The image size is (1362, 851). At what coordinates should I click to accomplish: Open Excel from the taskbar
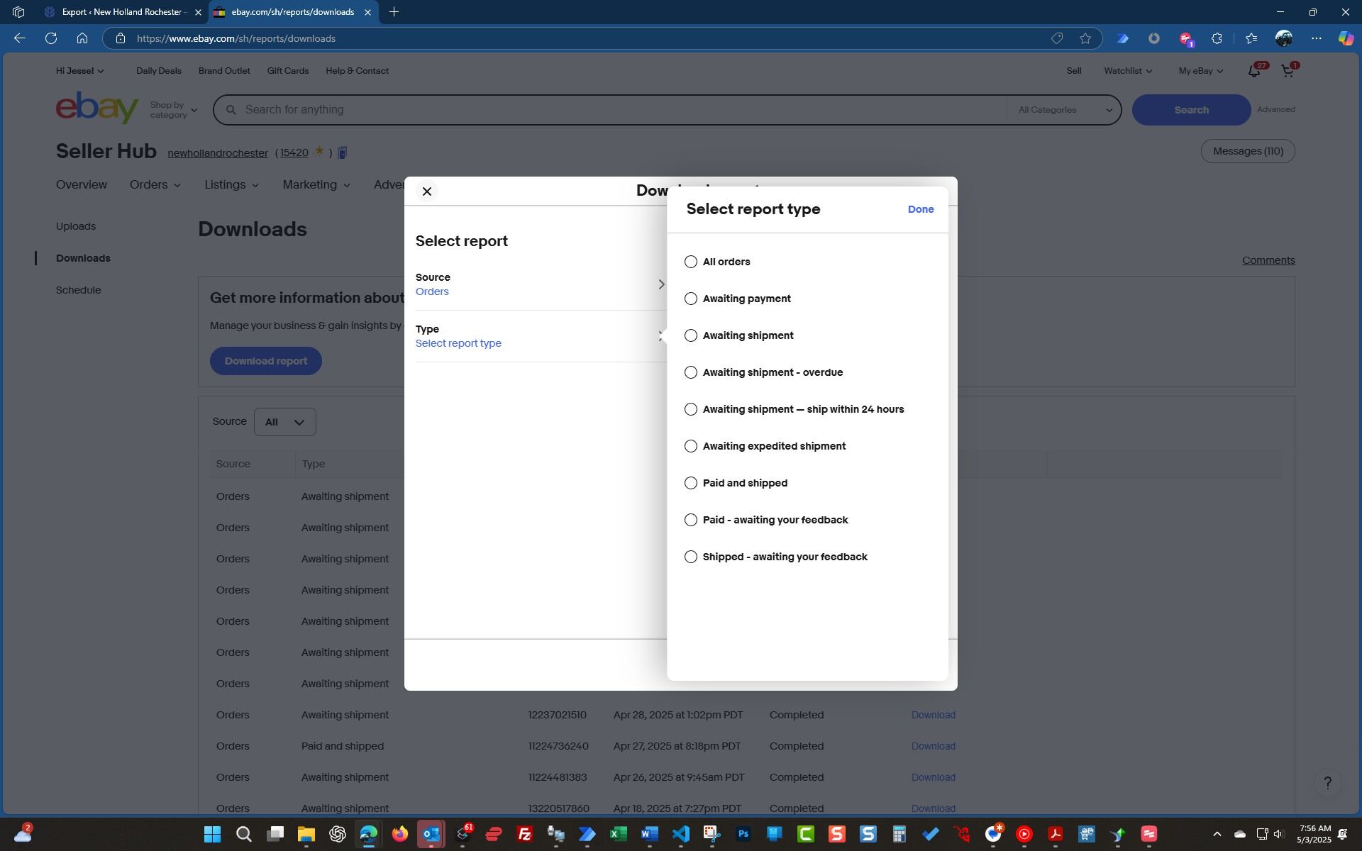pyautogui.click(x=618, y=834)
